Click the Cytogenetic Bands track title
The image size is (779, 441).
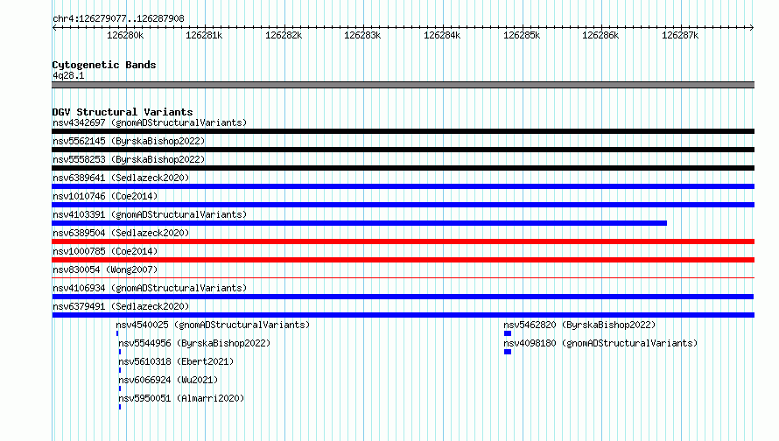click(104, 65)
